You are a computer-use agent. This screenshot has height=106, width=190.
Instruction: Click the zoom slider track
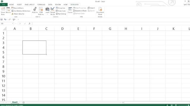185,105
